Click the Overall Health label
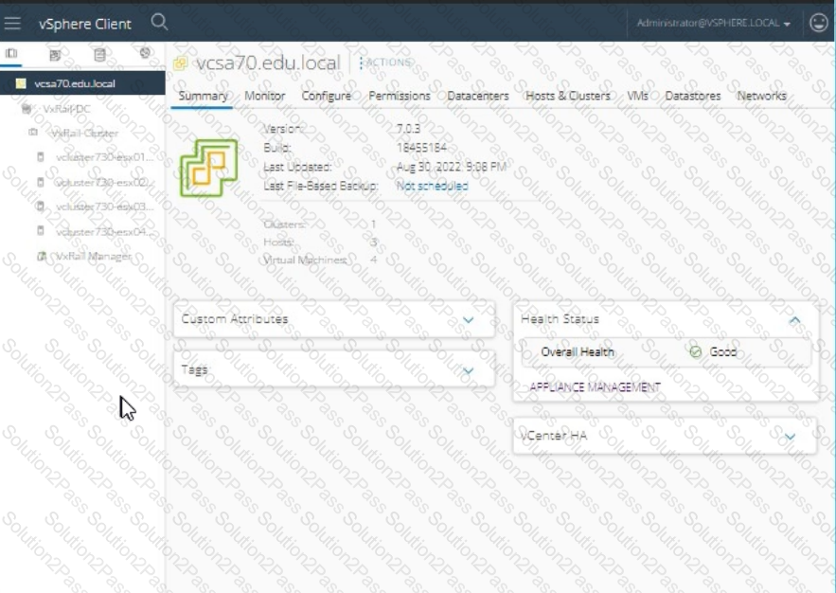836x593 pixels. coord(578,352)
